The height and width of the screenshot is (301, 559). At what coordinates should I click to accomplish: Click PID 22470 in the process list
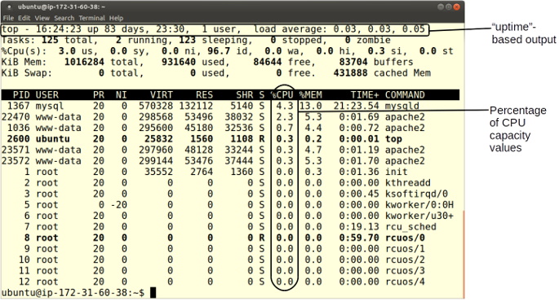(x=16, y=117)
